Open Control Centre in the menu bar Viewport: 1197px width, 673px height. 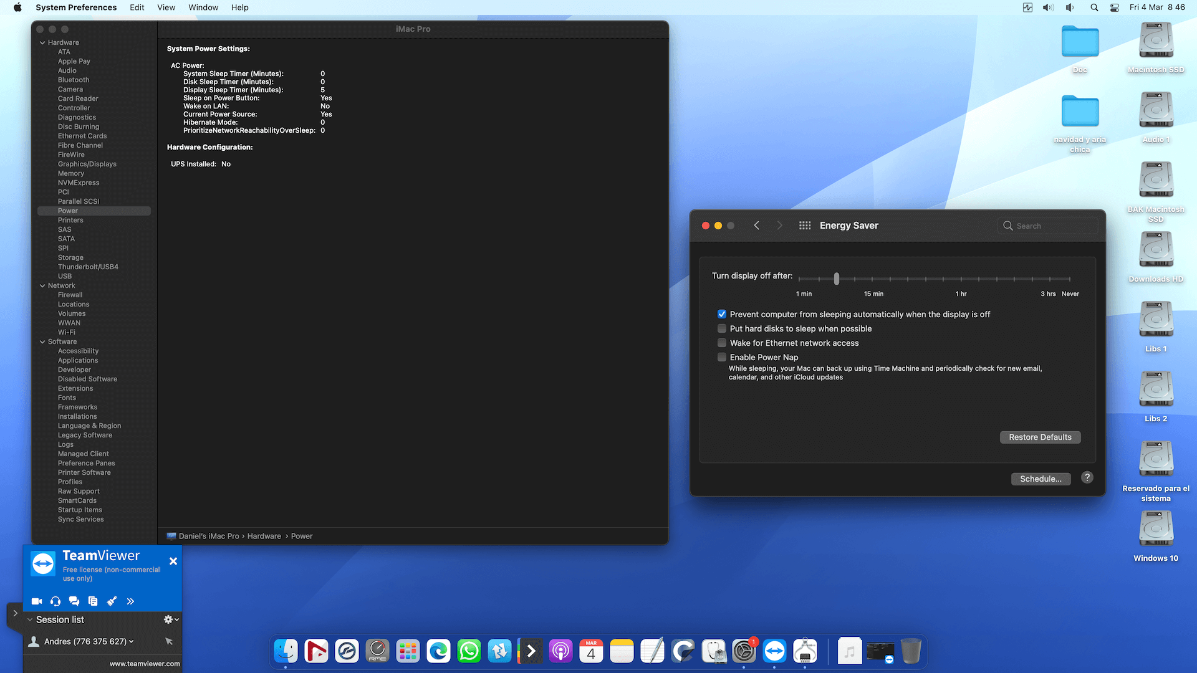click(1115, 7)
